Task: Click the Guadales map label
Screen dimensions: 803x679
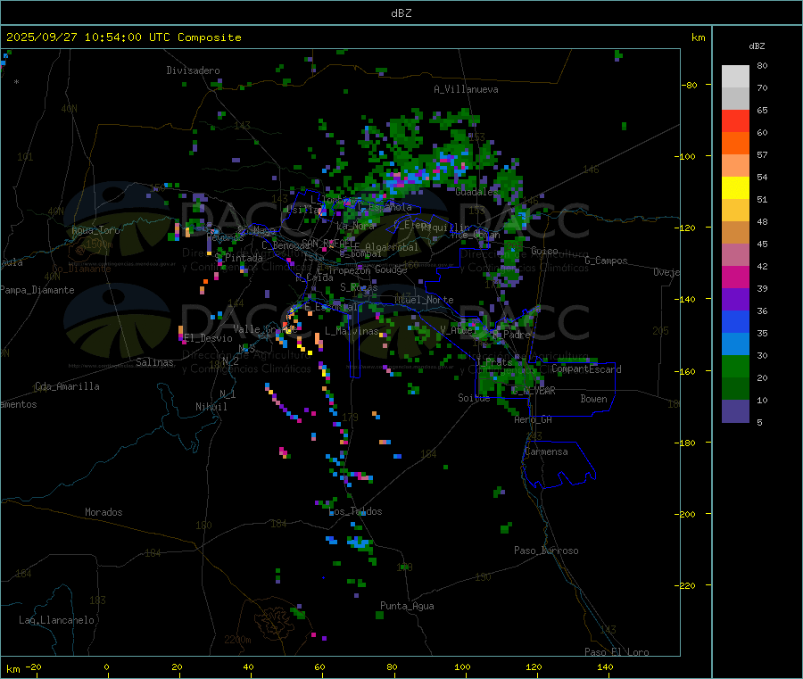Action: click(476, 192)
